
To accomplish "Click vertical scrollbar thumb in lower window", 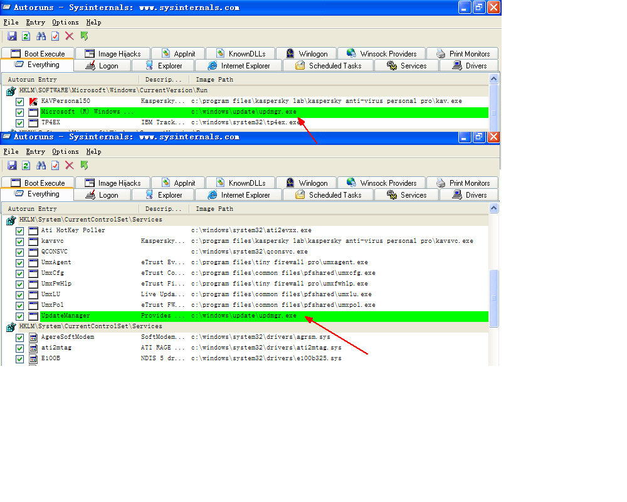I will tap(494, 298).
